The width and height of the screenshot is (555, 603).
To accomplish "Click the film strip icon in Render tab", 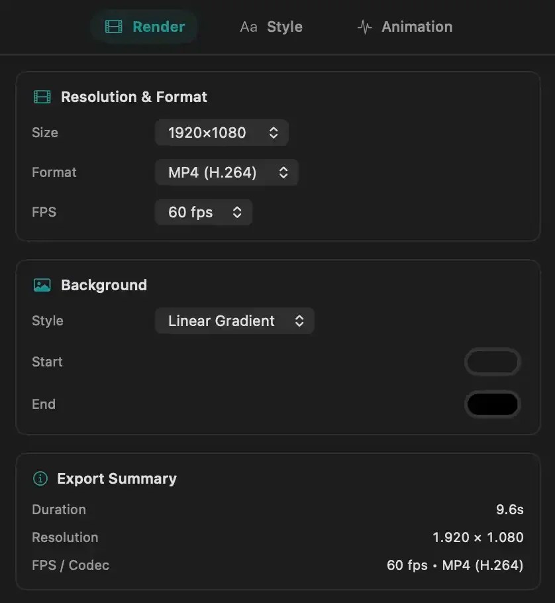I will (114, 27).
